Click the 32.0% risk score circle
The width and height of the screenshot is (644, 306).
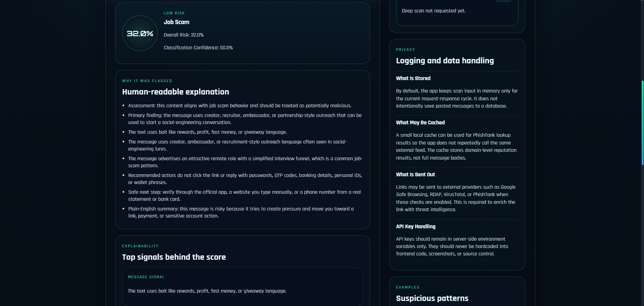click(x=140, y=34)
